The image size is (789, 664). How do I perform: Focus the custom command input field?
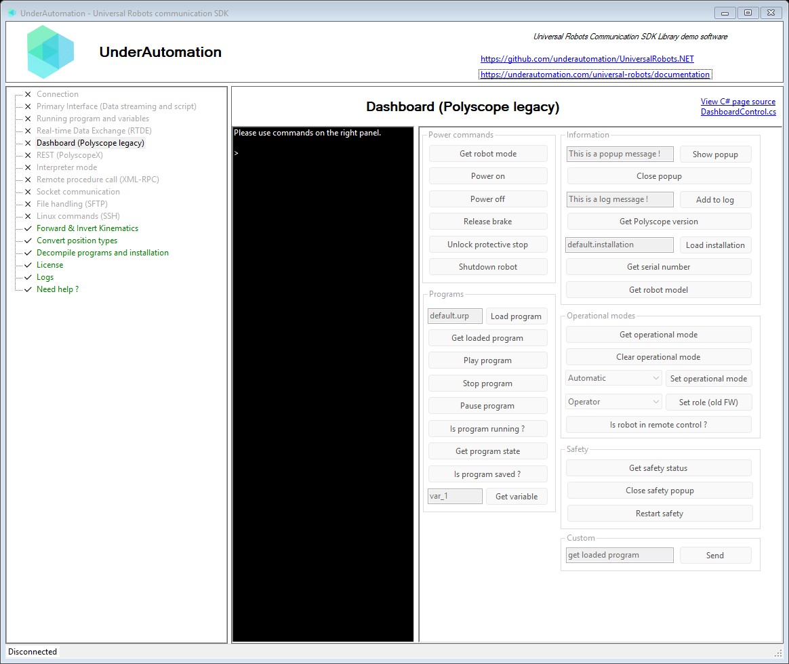620,555
